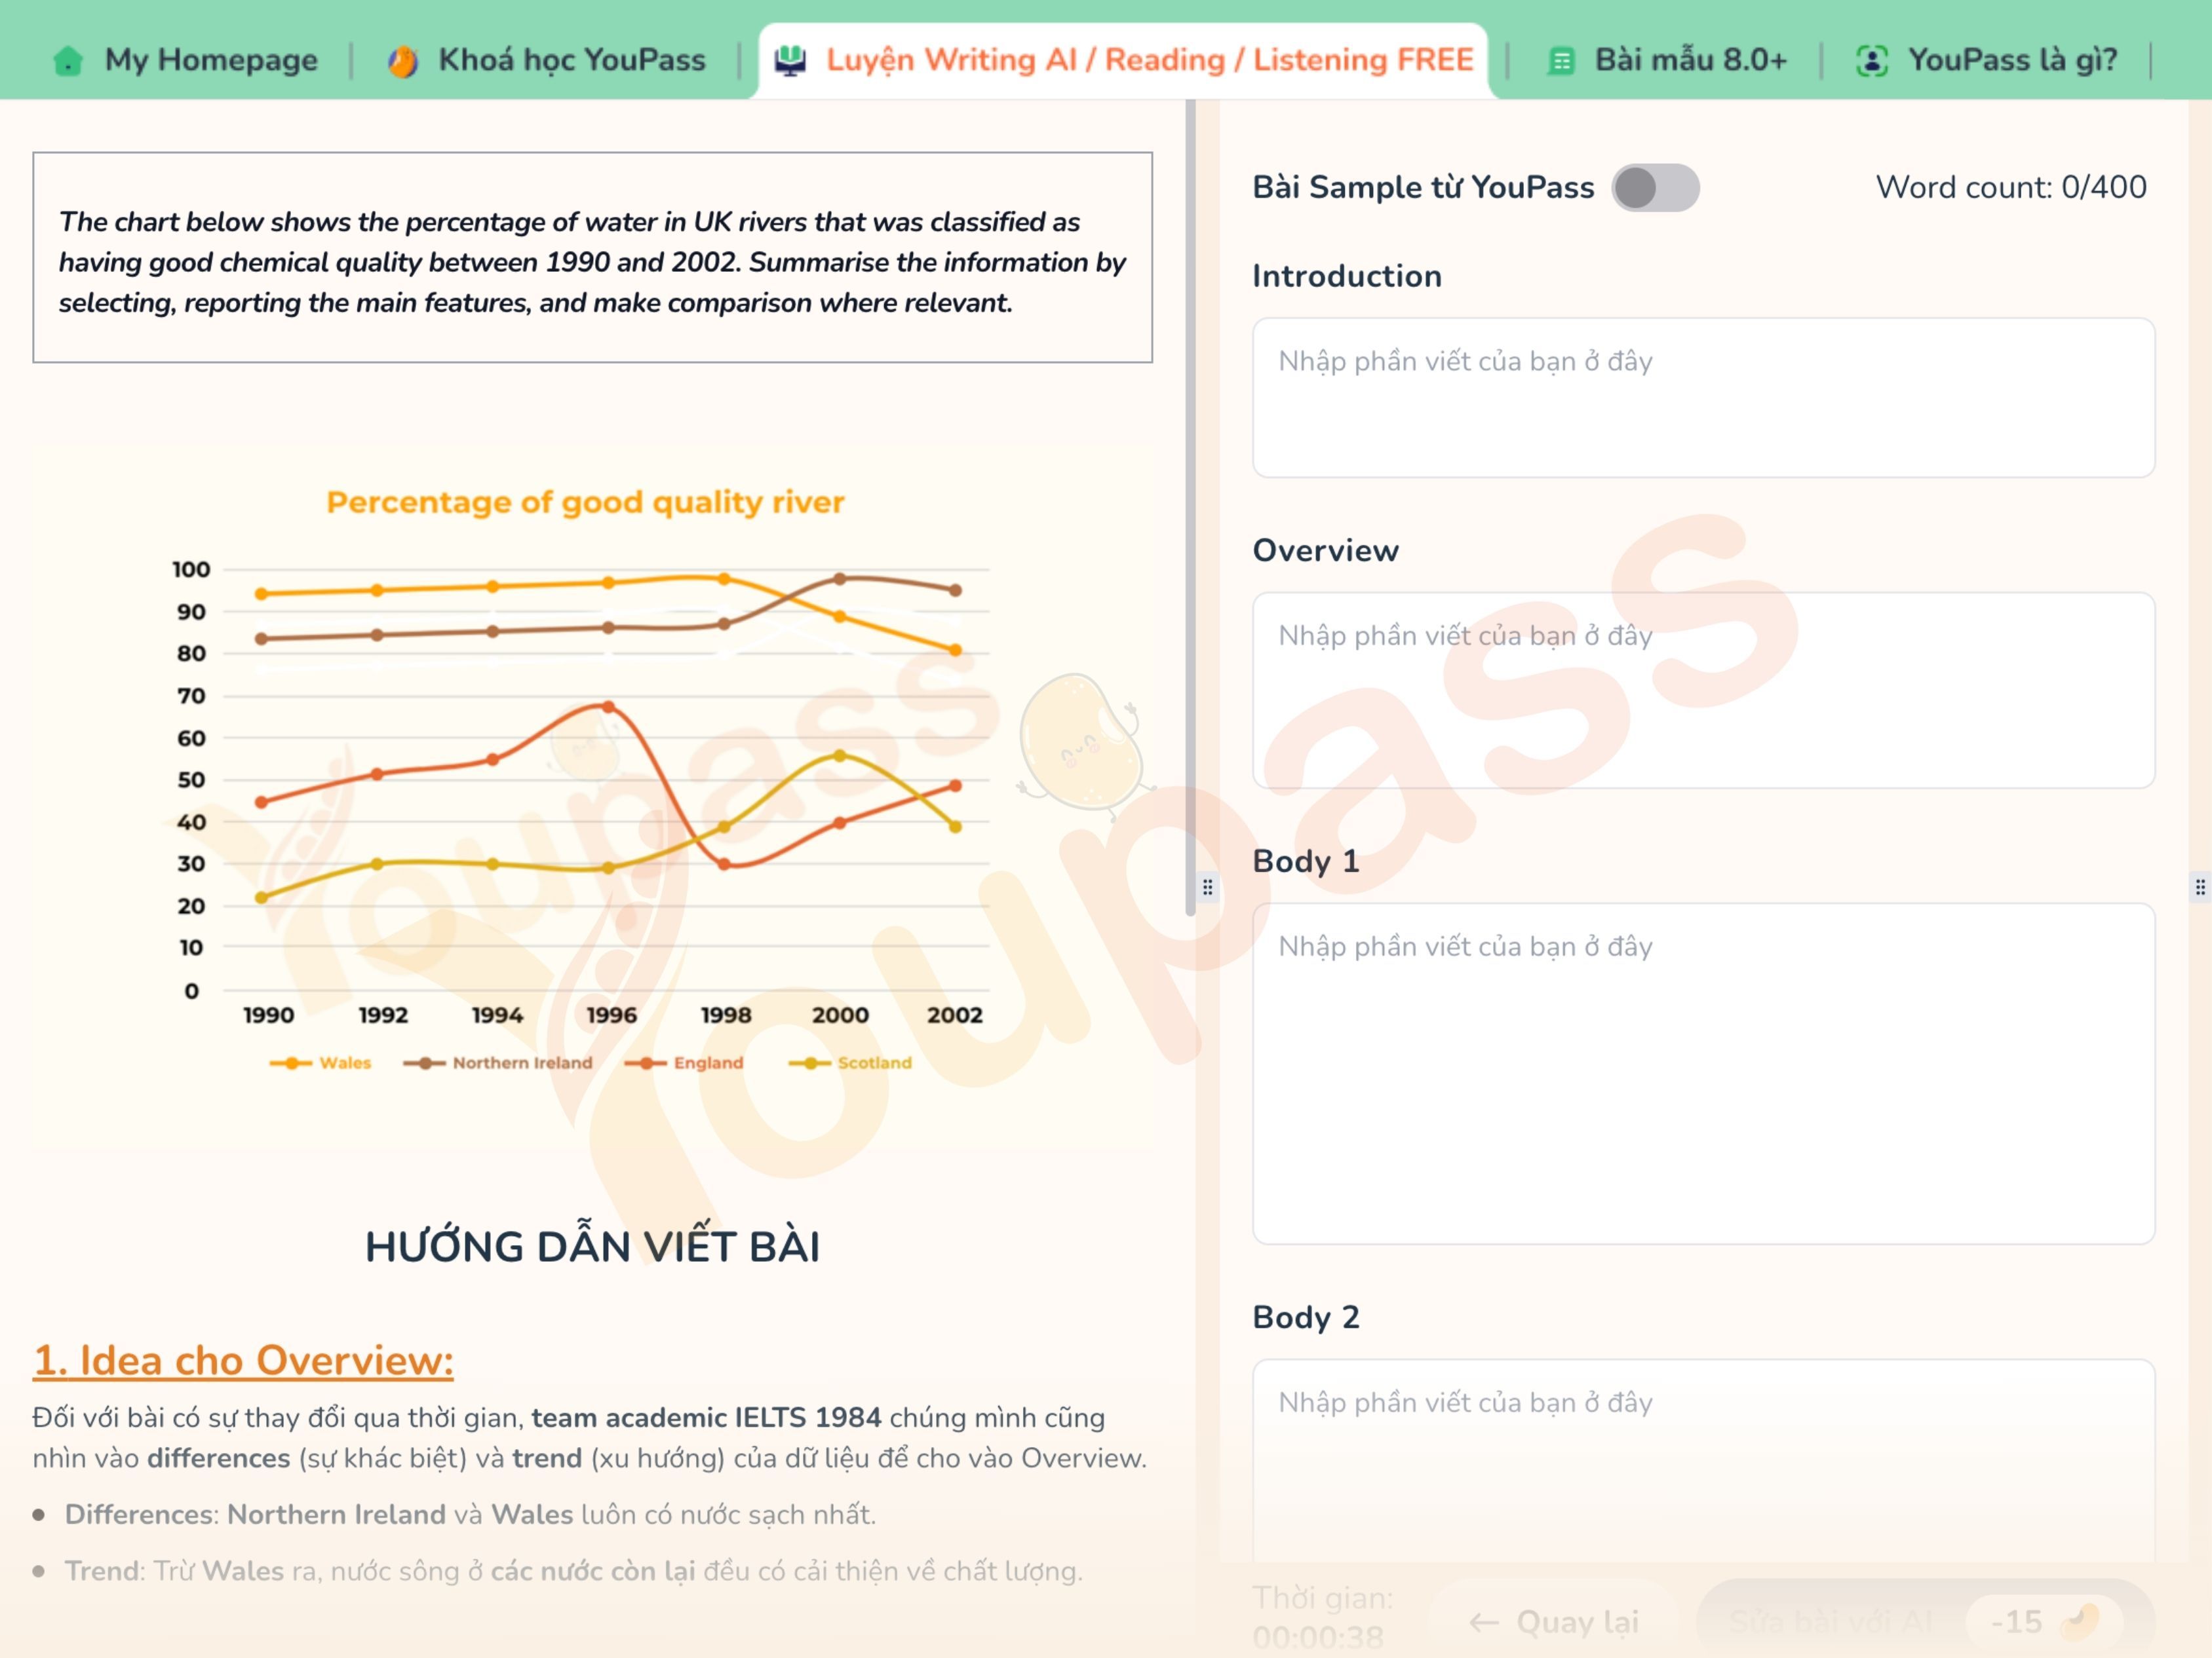Toggle the Bài Sample từ YouPass switch
Screen dimensions: 2212x1658
point(1655,188)
